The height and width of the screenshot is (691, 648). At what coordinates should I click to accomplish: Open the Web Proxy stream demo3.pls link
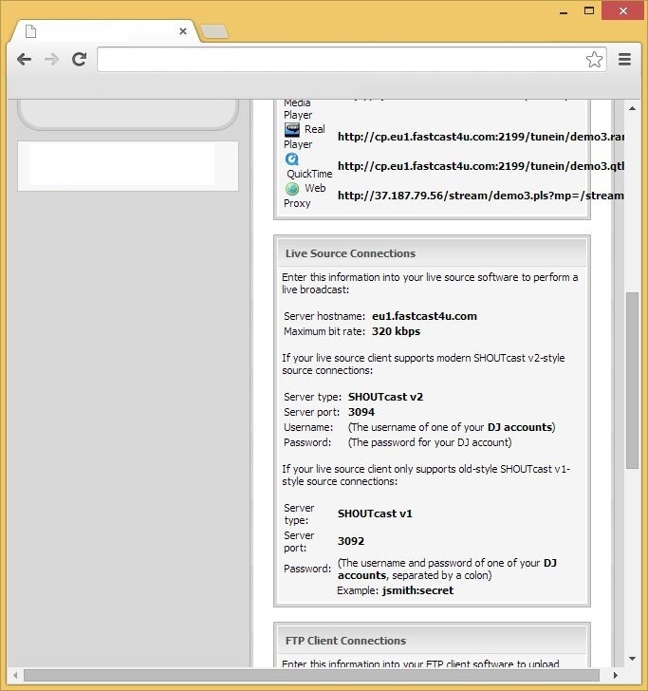coord(480,196)
